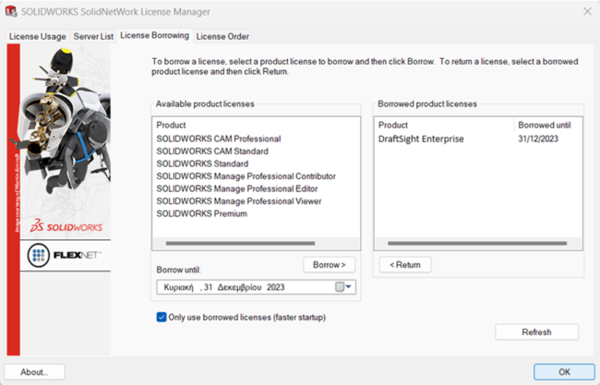Click the OK button
The width and height of the screenshot is (600, 385).
(x=563, y=371)
